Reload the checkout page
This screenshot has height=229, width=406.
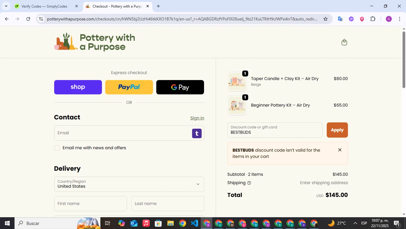coord(28,19)
